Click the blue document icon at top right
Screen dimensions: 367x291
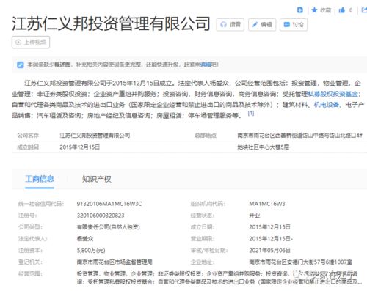[300, 10]
